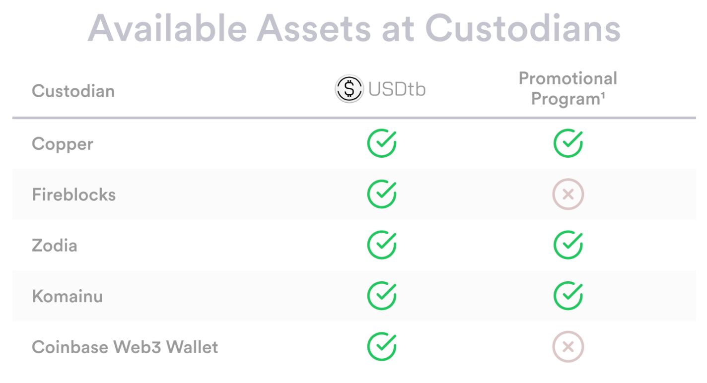Screen dimensions: 707x383
Task: Click Komainu's Promotional Program checkmark
Action: pos(568,296)
